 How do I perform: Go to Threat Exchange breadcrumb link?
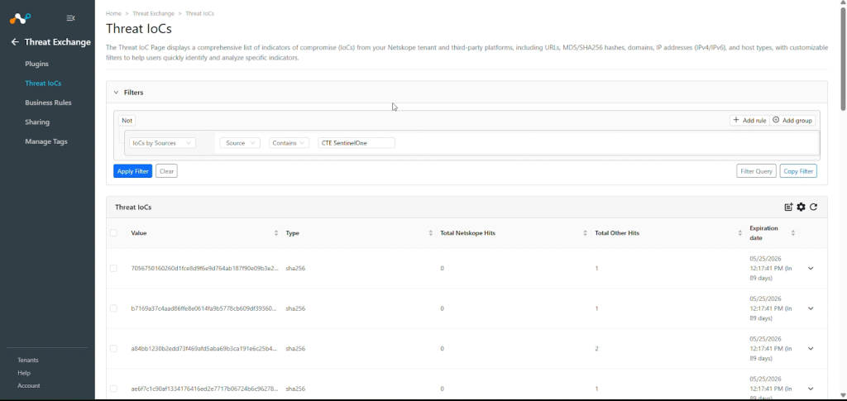pyautogui.click(x=153, y=13)
